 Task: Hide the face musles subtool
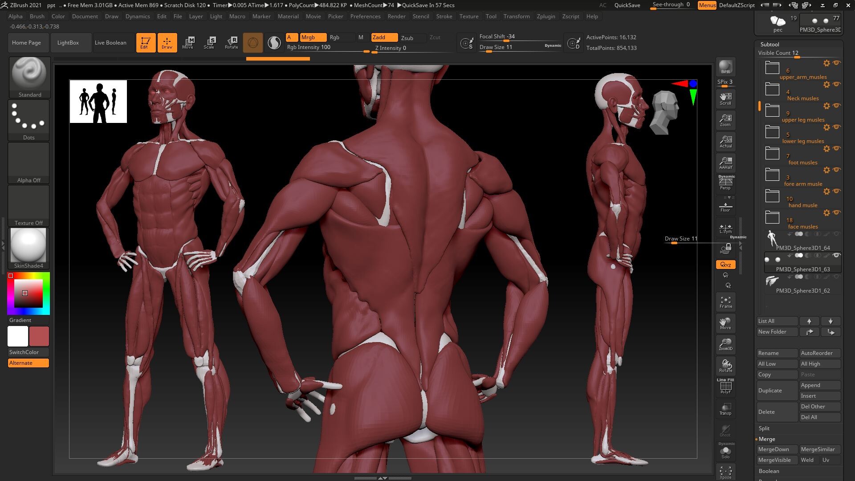click(838, 212)
